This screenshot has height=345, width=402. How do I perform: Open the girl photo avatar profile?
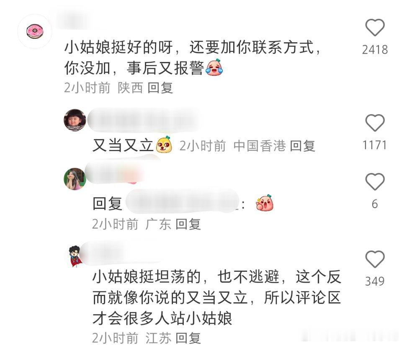[75, 179]
